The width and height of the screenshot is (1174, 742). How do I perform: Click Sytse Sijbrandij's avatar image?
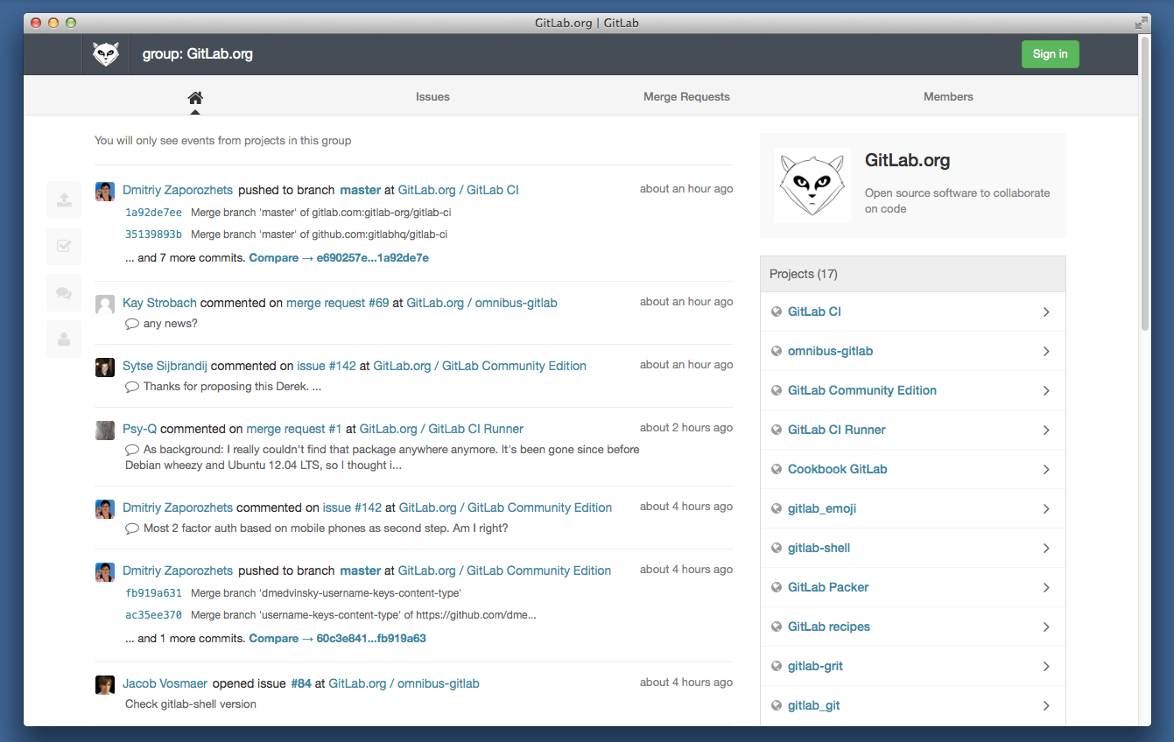click(105, 367)
